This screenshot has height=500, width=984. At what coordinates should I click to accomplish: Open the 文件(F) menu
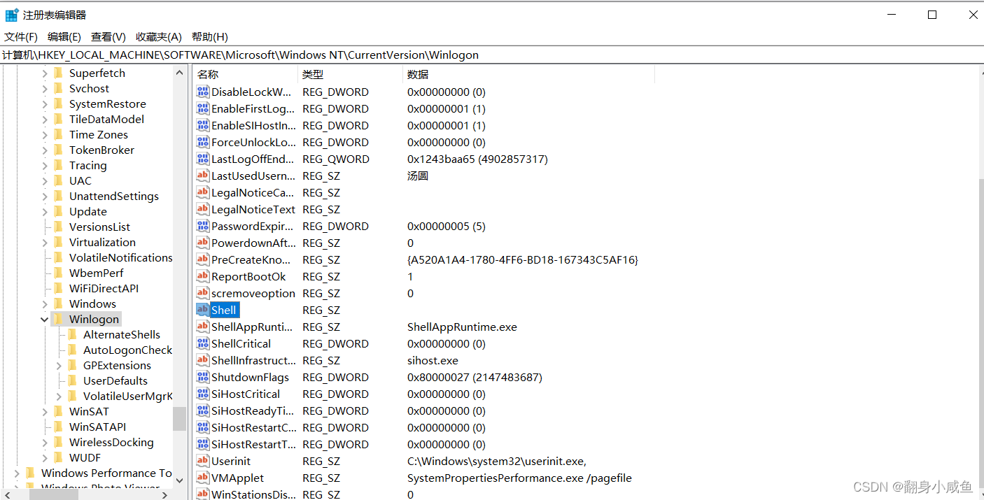click(x=21, y=37)
